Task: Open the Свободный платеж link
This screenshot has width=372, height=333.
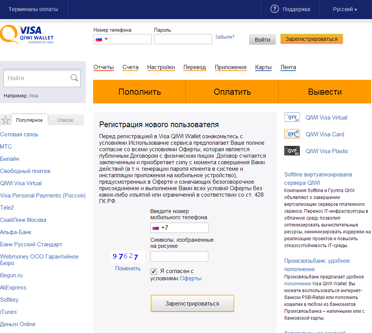Action: click(x=26, y=171)
